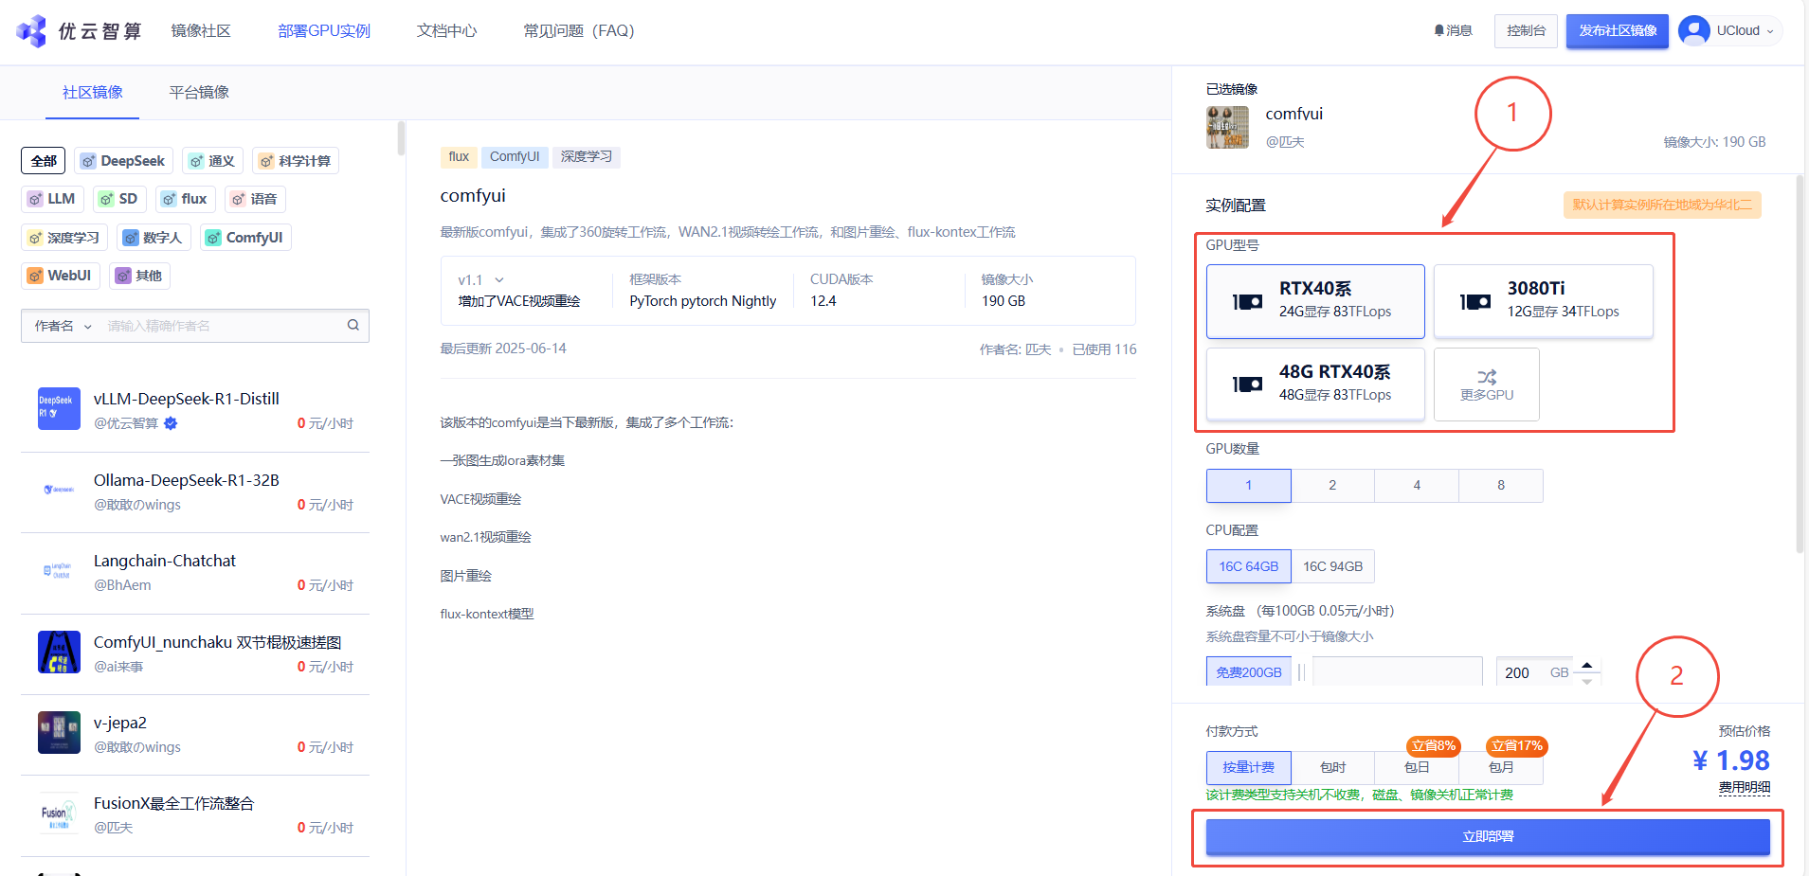Open the UCloud user avatar

[x=1694, y=30]
